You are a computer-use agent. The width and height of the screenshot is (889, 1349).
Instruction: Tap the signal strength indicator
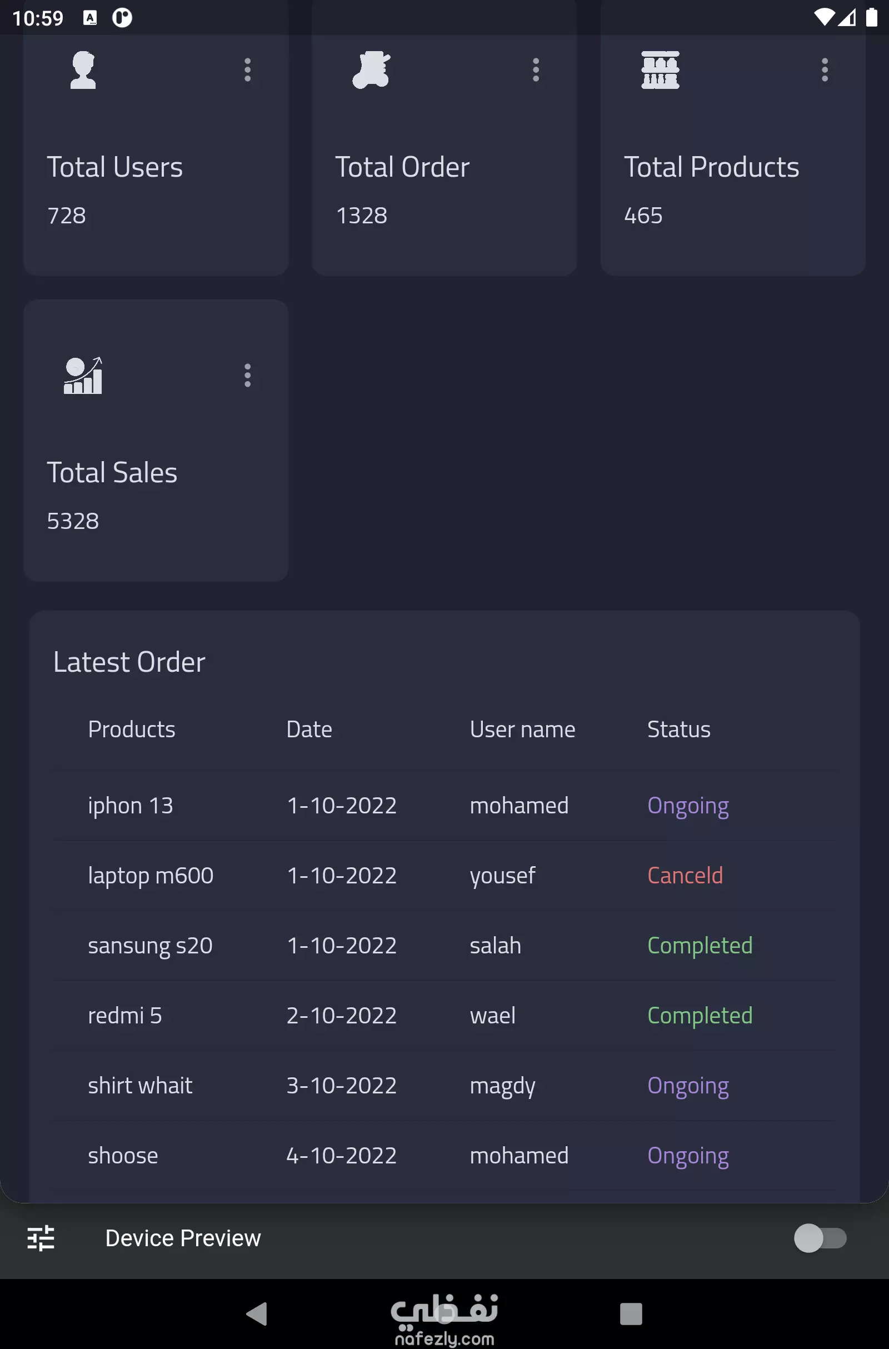pyautogui.click(x=849, y=18)
